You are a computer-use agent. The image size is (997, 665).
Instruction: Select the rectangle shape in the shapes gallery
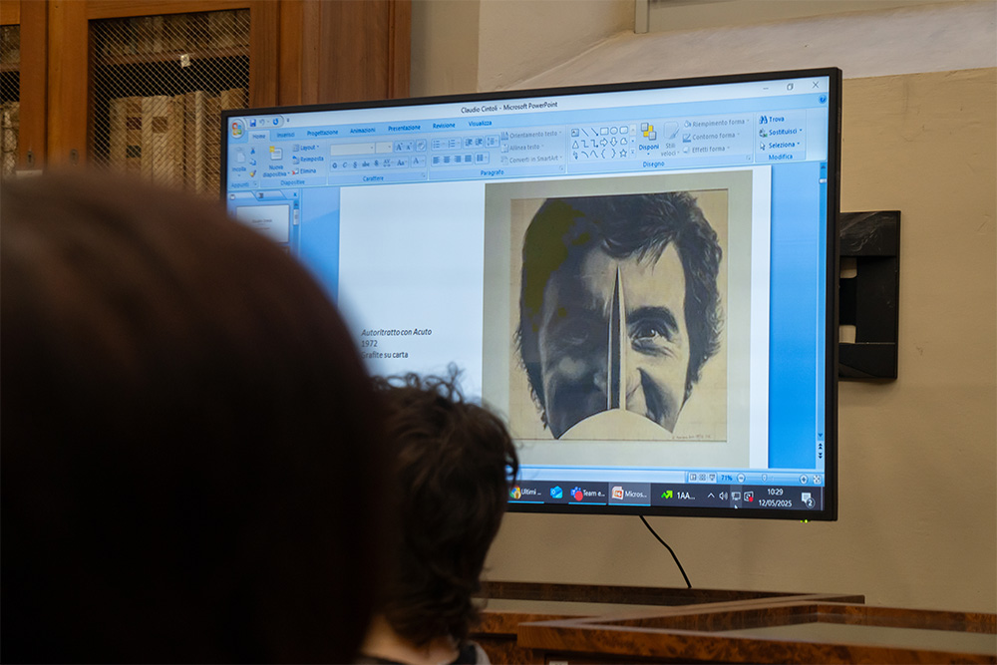(604, 131)
